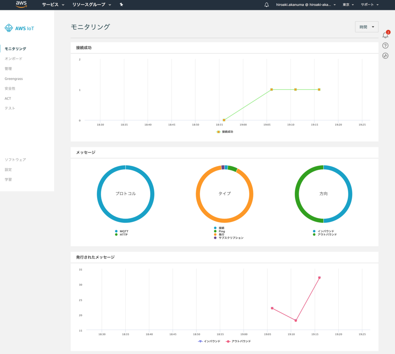This screenshot has width=395, height=354.
Task: Click 接続成功 data point near 18:55
Action: pos(224,120)
